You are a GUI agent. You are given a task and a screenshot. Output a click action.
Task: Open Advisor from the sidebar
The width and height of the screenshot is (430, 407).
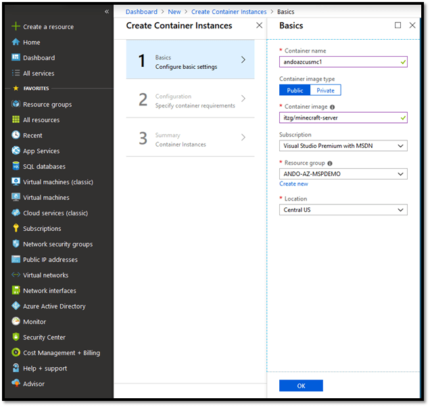[34, 384]
